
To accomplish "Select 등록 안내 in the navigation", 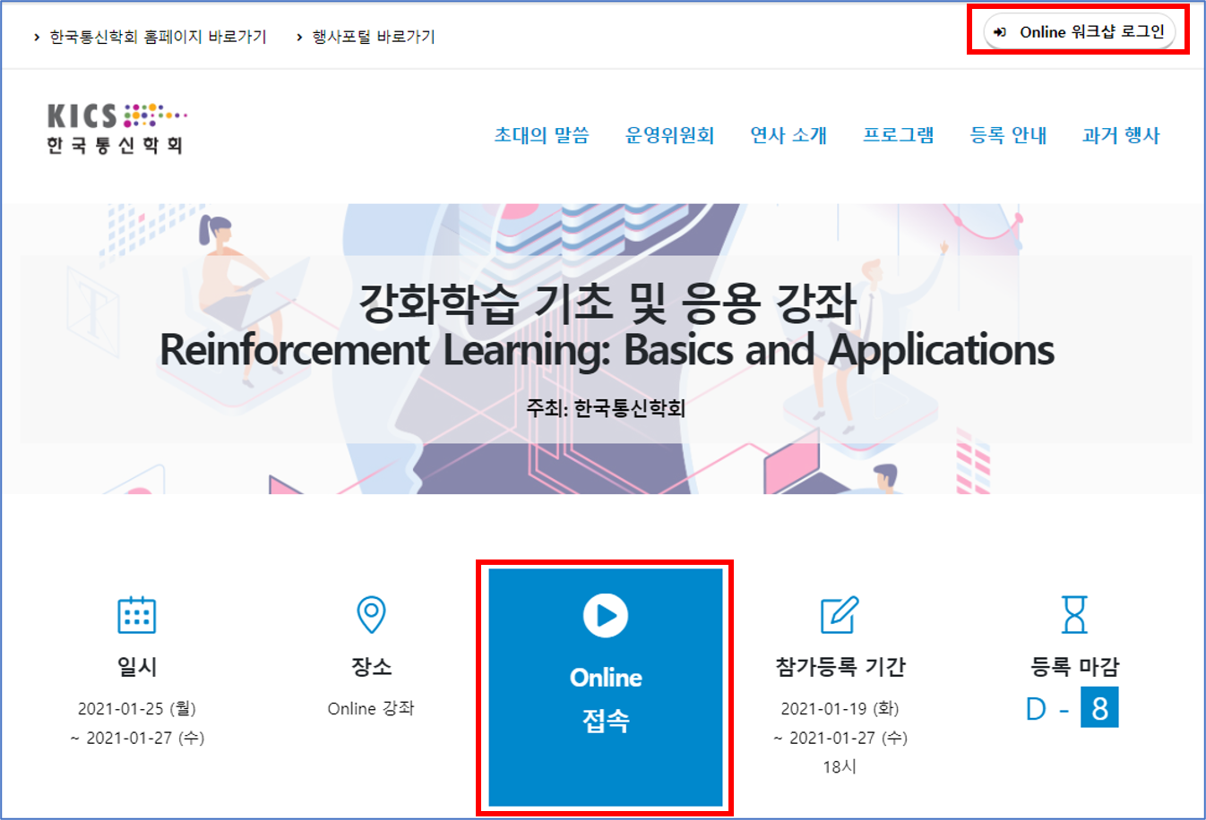I will pos(1009,135).
